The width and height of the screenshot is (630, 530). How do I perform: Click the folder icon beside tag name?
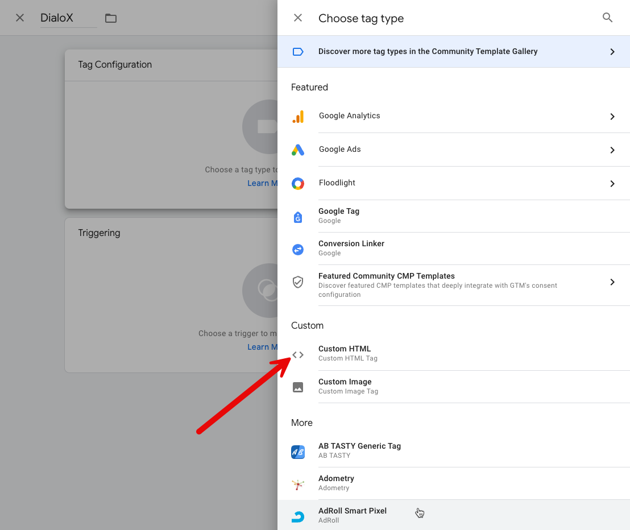tap(111, 18)
